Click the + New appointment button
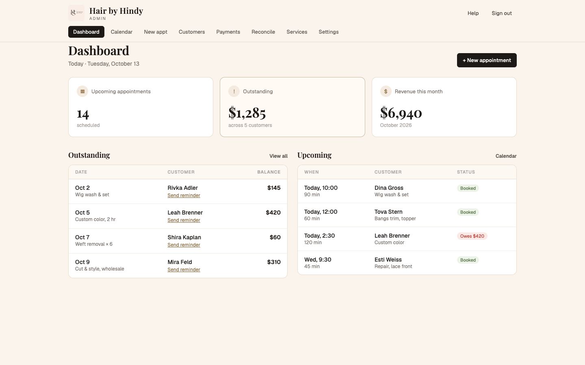 [x=487, y=60]
